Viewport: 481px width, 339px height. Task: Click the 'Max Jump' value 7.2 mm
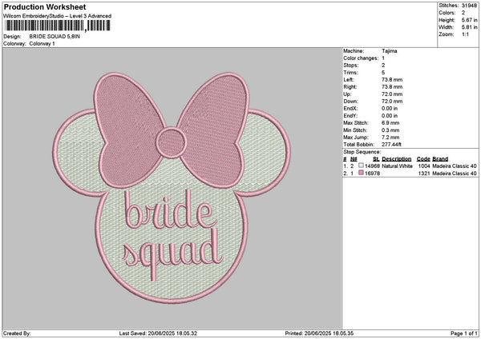pos(390,138)
